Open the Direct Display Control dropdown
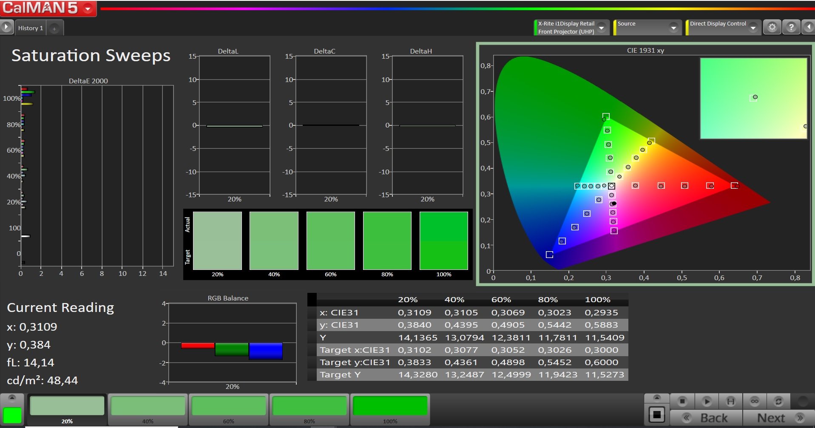Image resolution: width=815 pixels, height=428 pixels. 753,28
